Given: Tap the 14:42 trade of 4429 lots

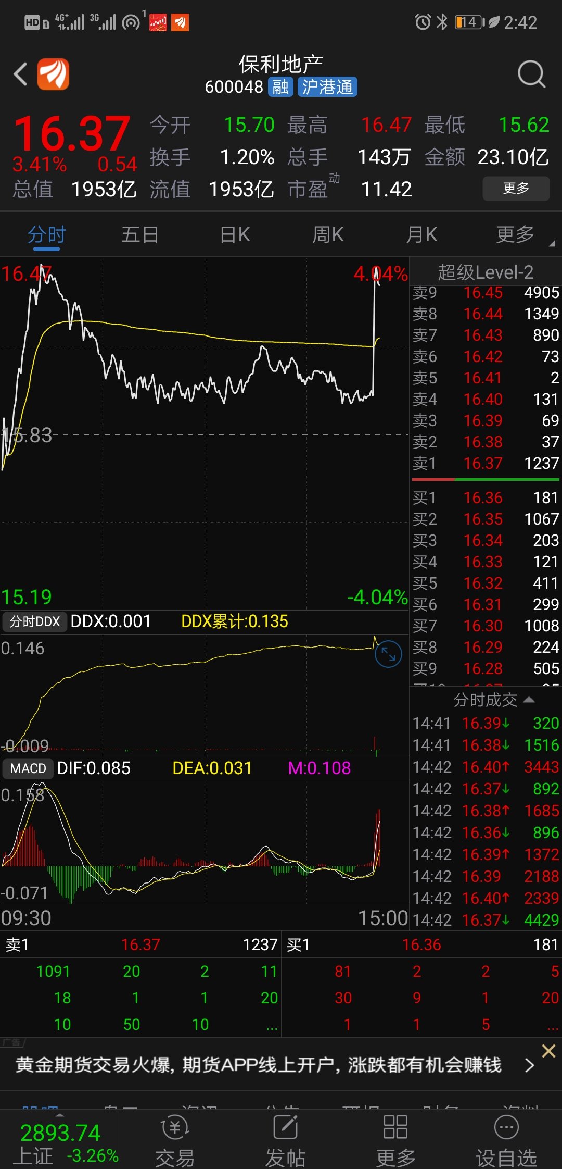Looking at the screenshot, I should click(486, 921).
